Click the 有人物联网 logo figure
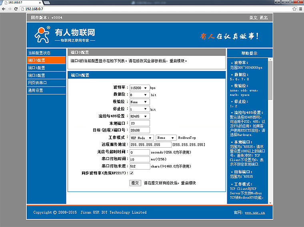This screenshot has width=304, height=227. (x=42, y=35)
